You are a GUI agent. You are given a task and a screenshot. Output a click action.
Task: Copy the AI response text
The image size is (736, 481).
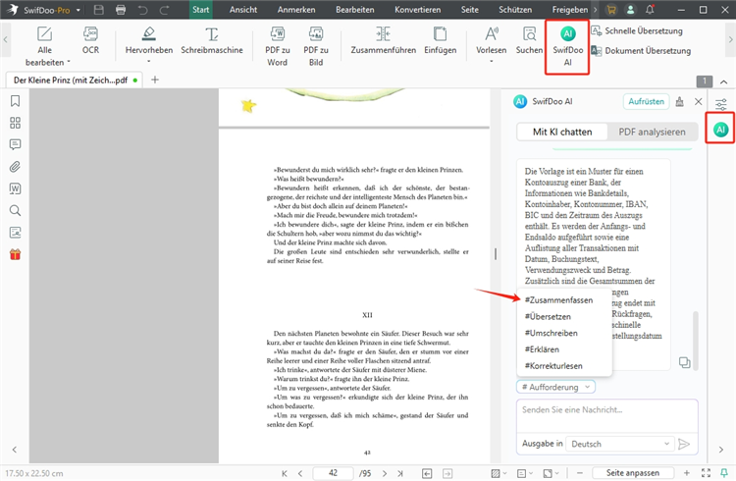pos(684,362)
